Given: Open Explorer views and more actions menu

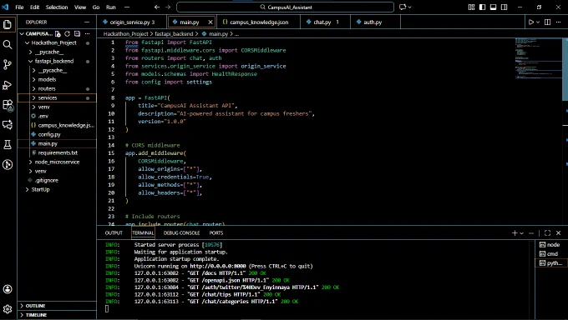Looking at the screenshot, I should click(88, 33).
